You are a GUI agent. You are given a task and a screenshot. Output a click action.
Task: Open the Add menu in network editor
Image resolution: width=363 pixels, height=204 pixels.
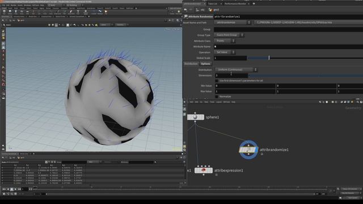[192, 102]
